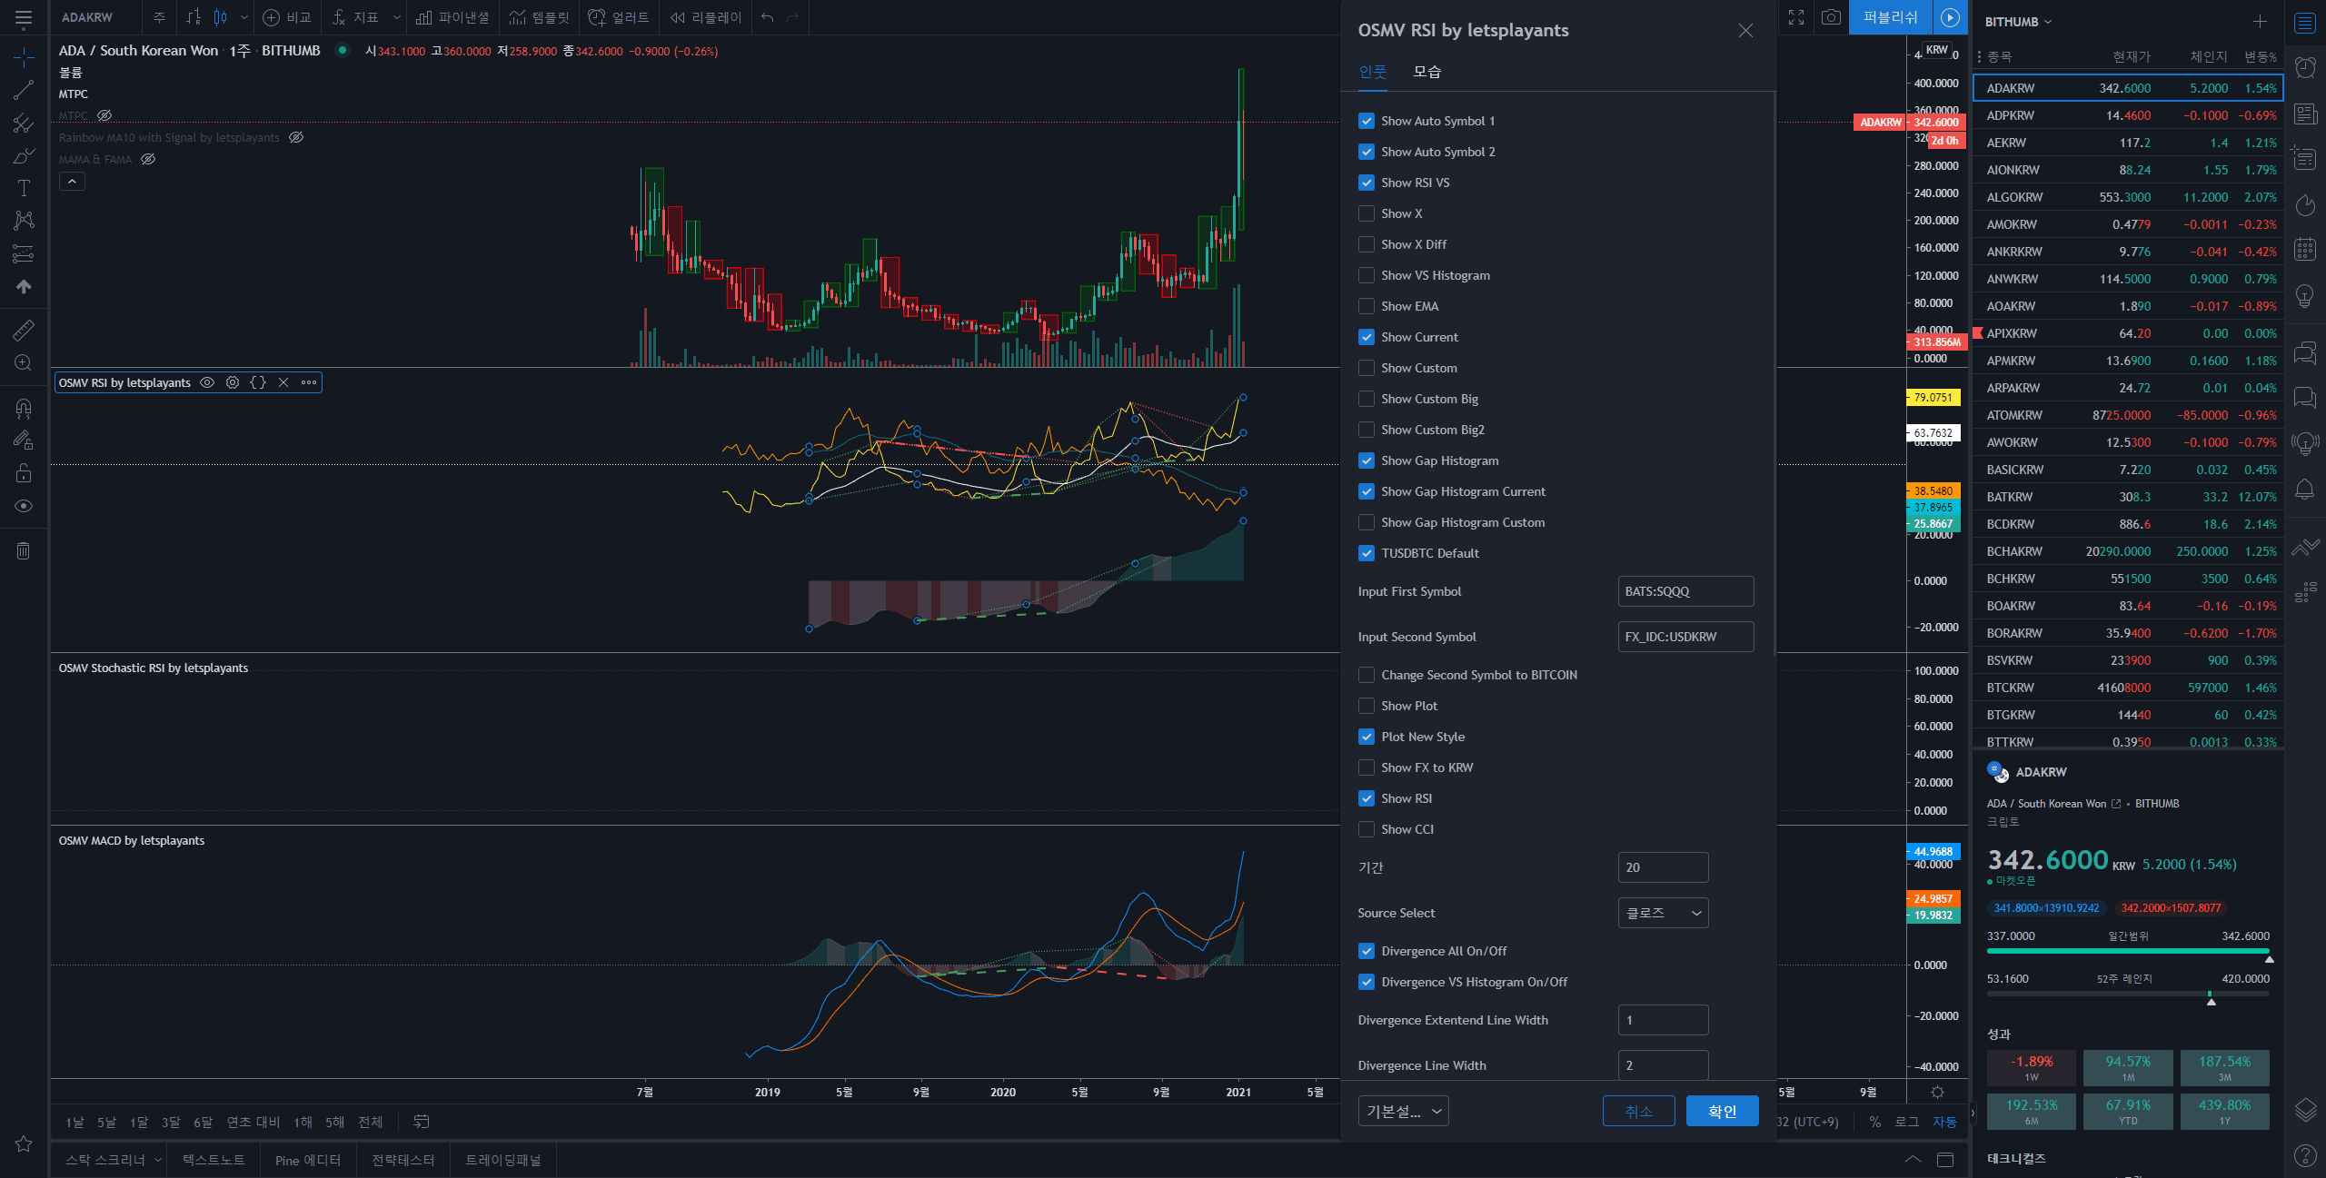Open the defaults dropdown in dialog footer
Viewport: 2326px width, 1178px height.
tap(1403, 1111)
